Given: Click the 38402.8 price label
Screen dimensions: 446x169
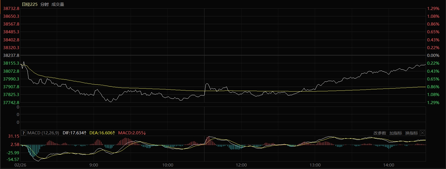Looking at the screenshot, I should [x=11, y=40].
